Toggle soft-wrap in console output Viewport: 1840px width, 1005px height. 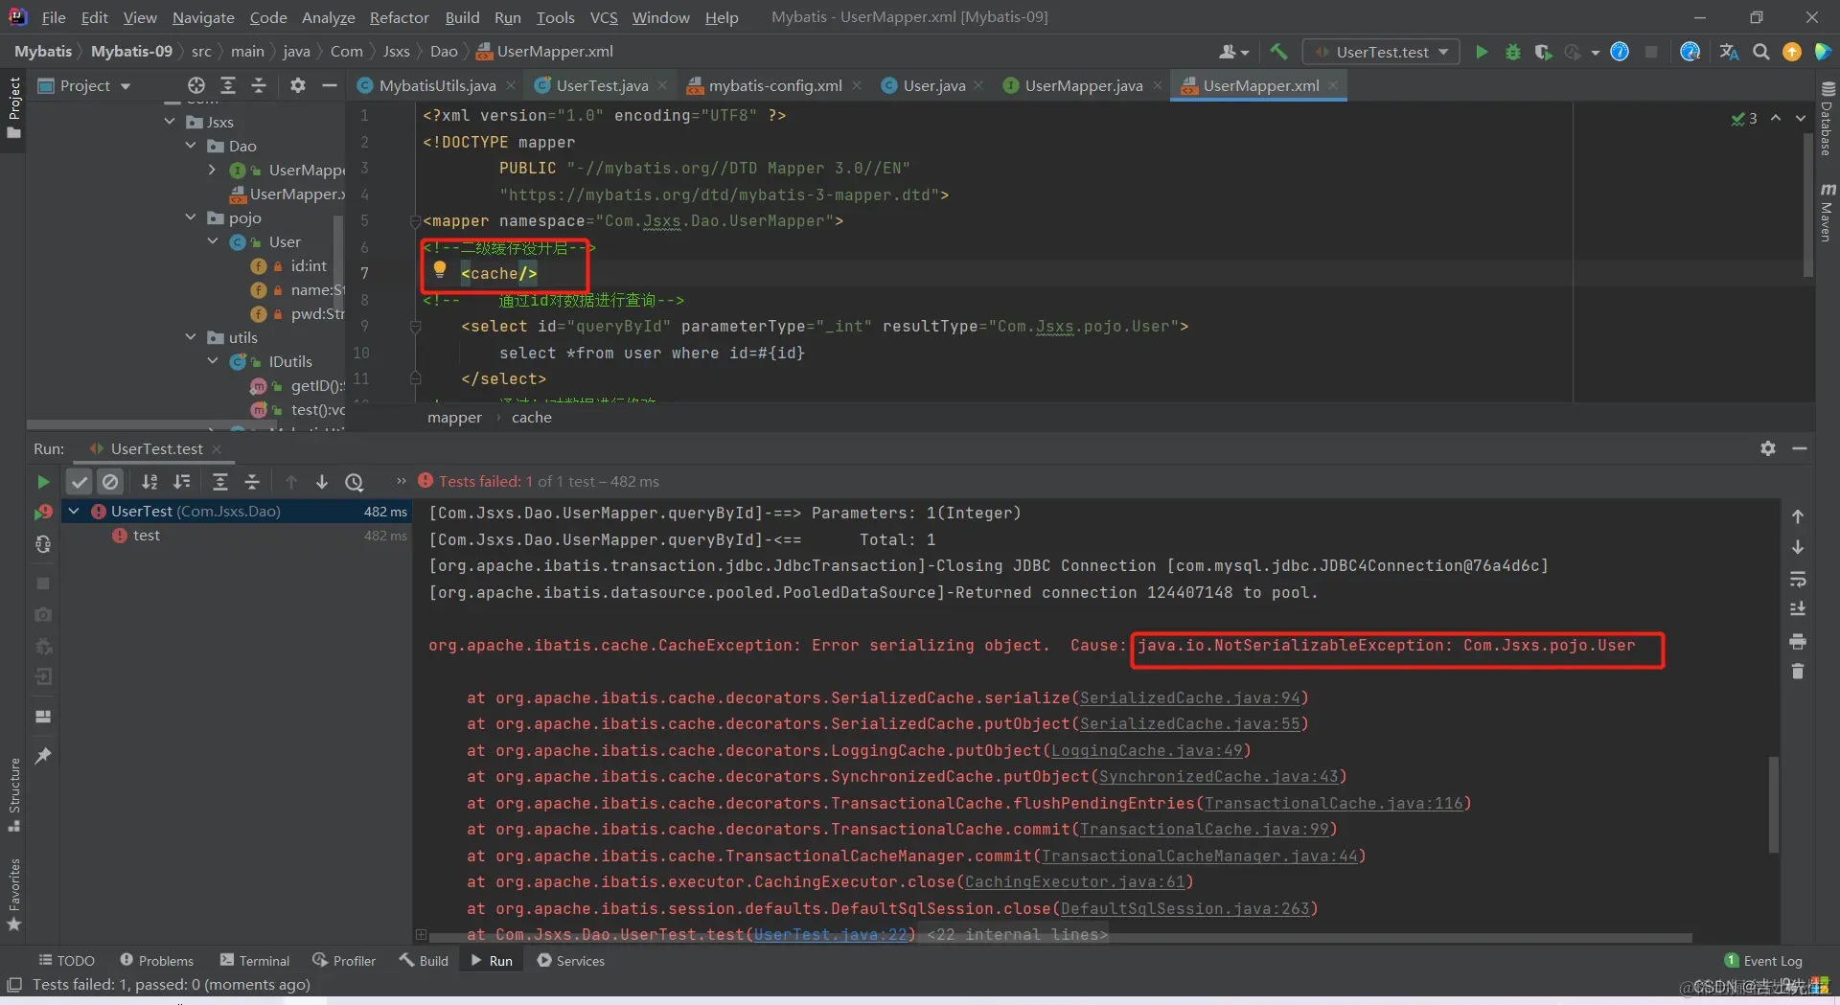click(x=1798, y=579)
